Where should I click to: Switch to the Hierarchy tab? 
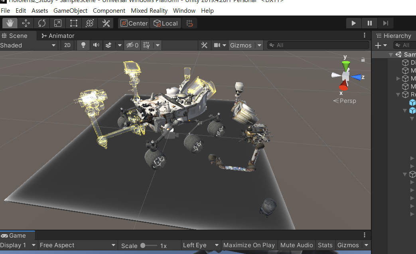point(394,36)
